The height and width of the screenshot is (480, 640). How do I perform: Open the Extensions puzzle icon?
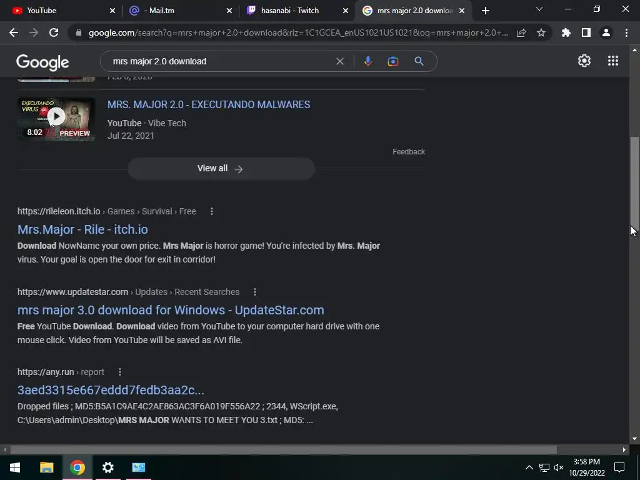pyautogui.click(x=566, y=32)
